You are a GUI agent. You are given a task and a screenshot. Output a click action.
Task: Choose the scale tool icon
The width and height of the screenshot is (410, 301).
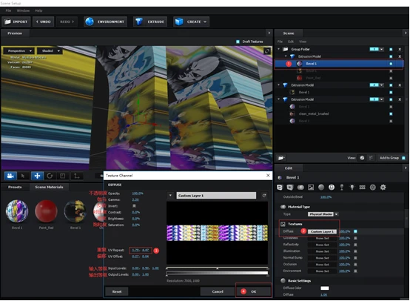tap(63, 176)
